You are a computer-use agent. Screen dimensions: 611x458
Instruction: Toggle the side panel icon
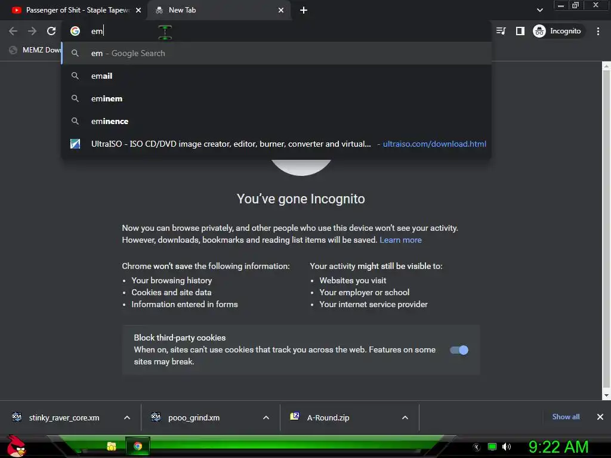[x=520, y=31]
